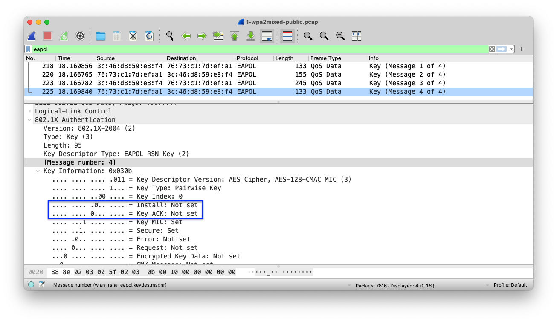Open a capture file with folder icon
This screenshot has height=322, width=557.
tap(101, 36)
